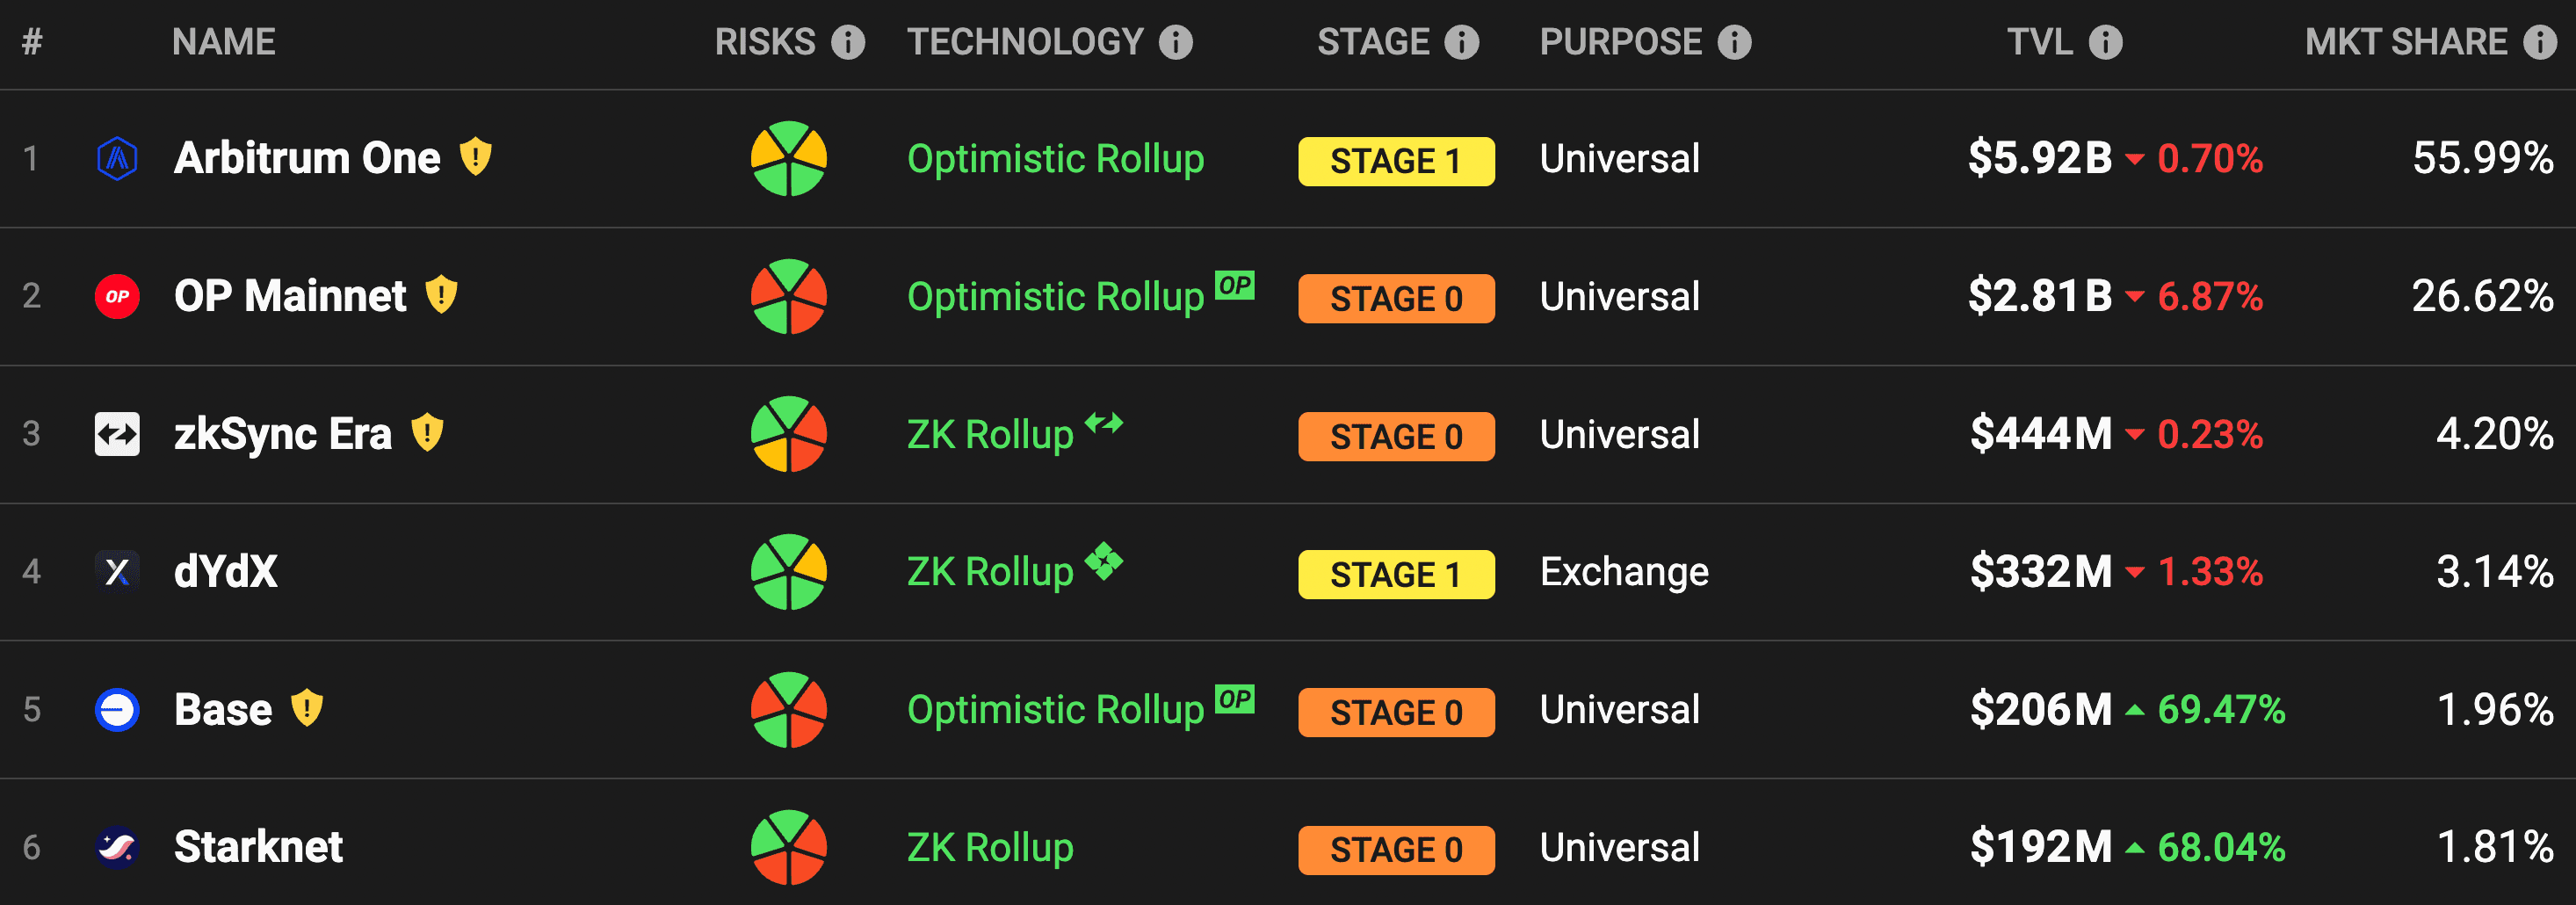Image resolution: width=2576 pixels, height=905 pixels.
Task: Click the STAGE 0 badge for Base
Action: (x=1396, y=712)
